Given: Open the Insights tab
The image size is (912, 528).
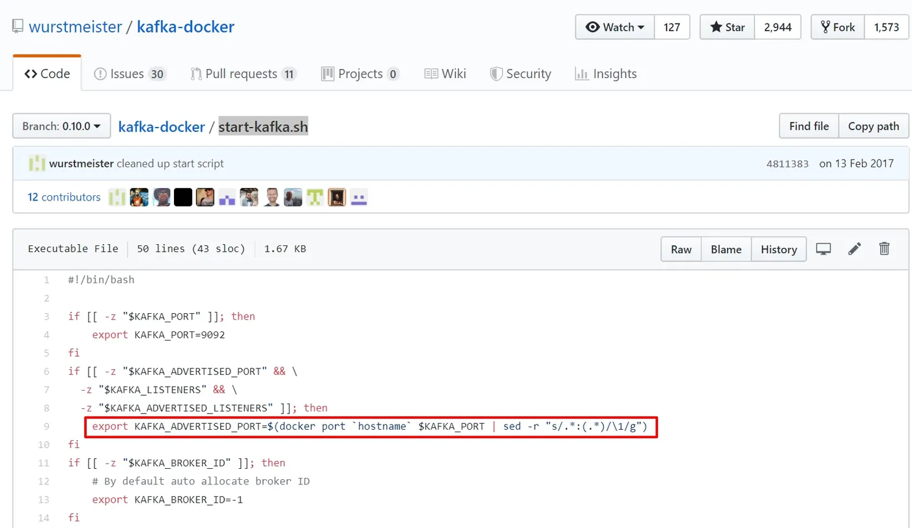Looking at the screenshot, I should click(606, 74).
